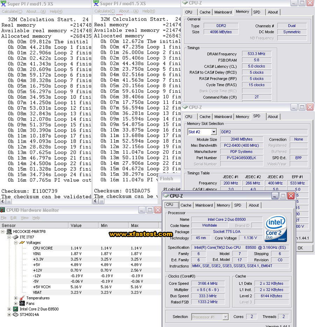The width and height of the screenshot is (315, 327).
Task: Open Calculate menu in left Super PI window
Action: [12, 12]
